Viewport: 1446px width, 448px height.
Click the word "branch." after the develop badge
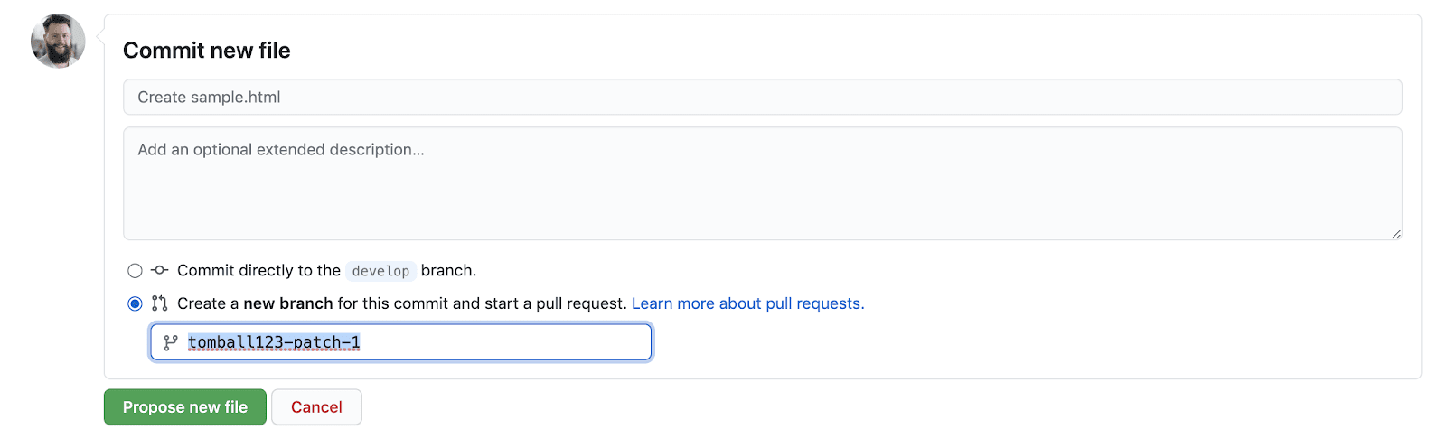(448, 270)
